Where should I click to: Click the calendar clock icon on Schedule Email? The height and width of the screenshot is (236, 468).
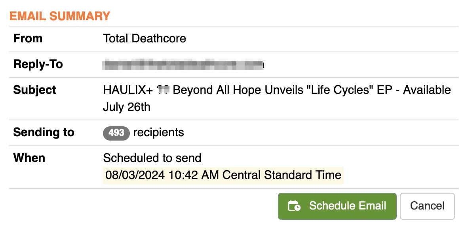(294, 206)
